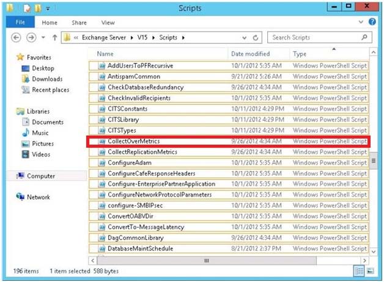Click in the Search Scripts field
The height and width of the screenshot is (282, 384).
[320, 37]
